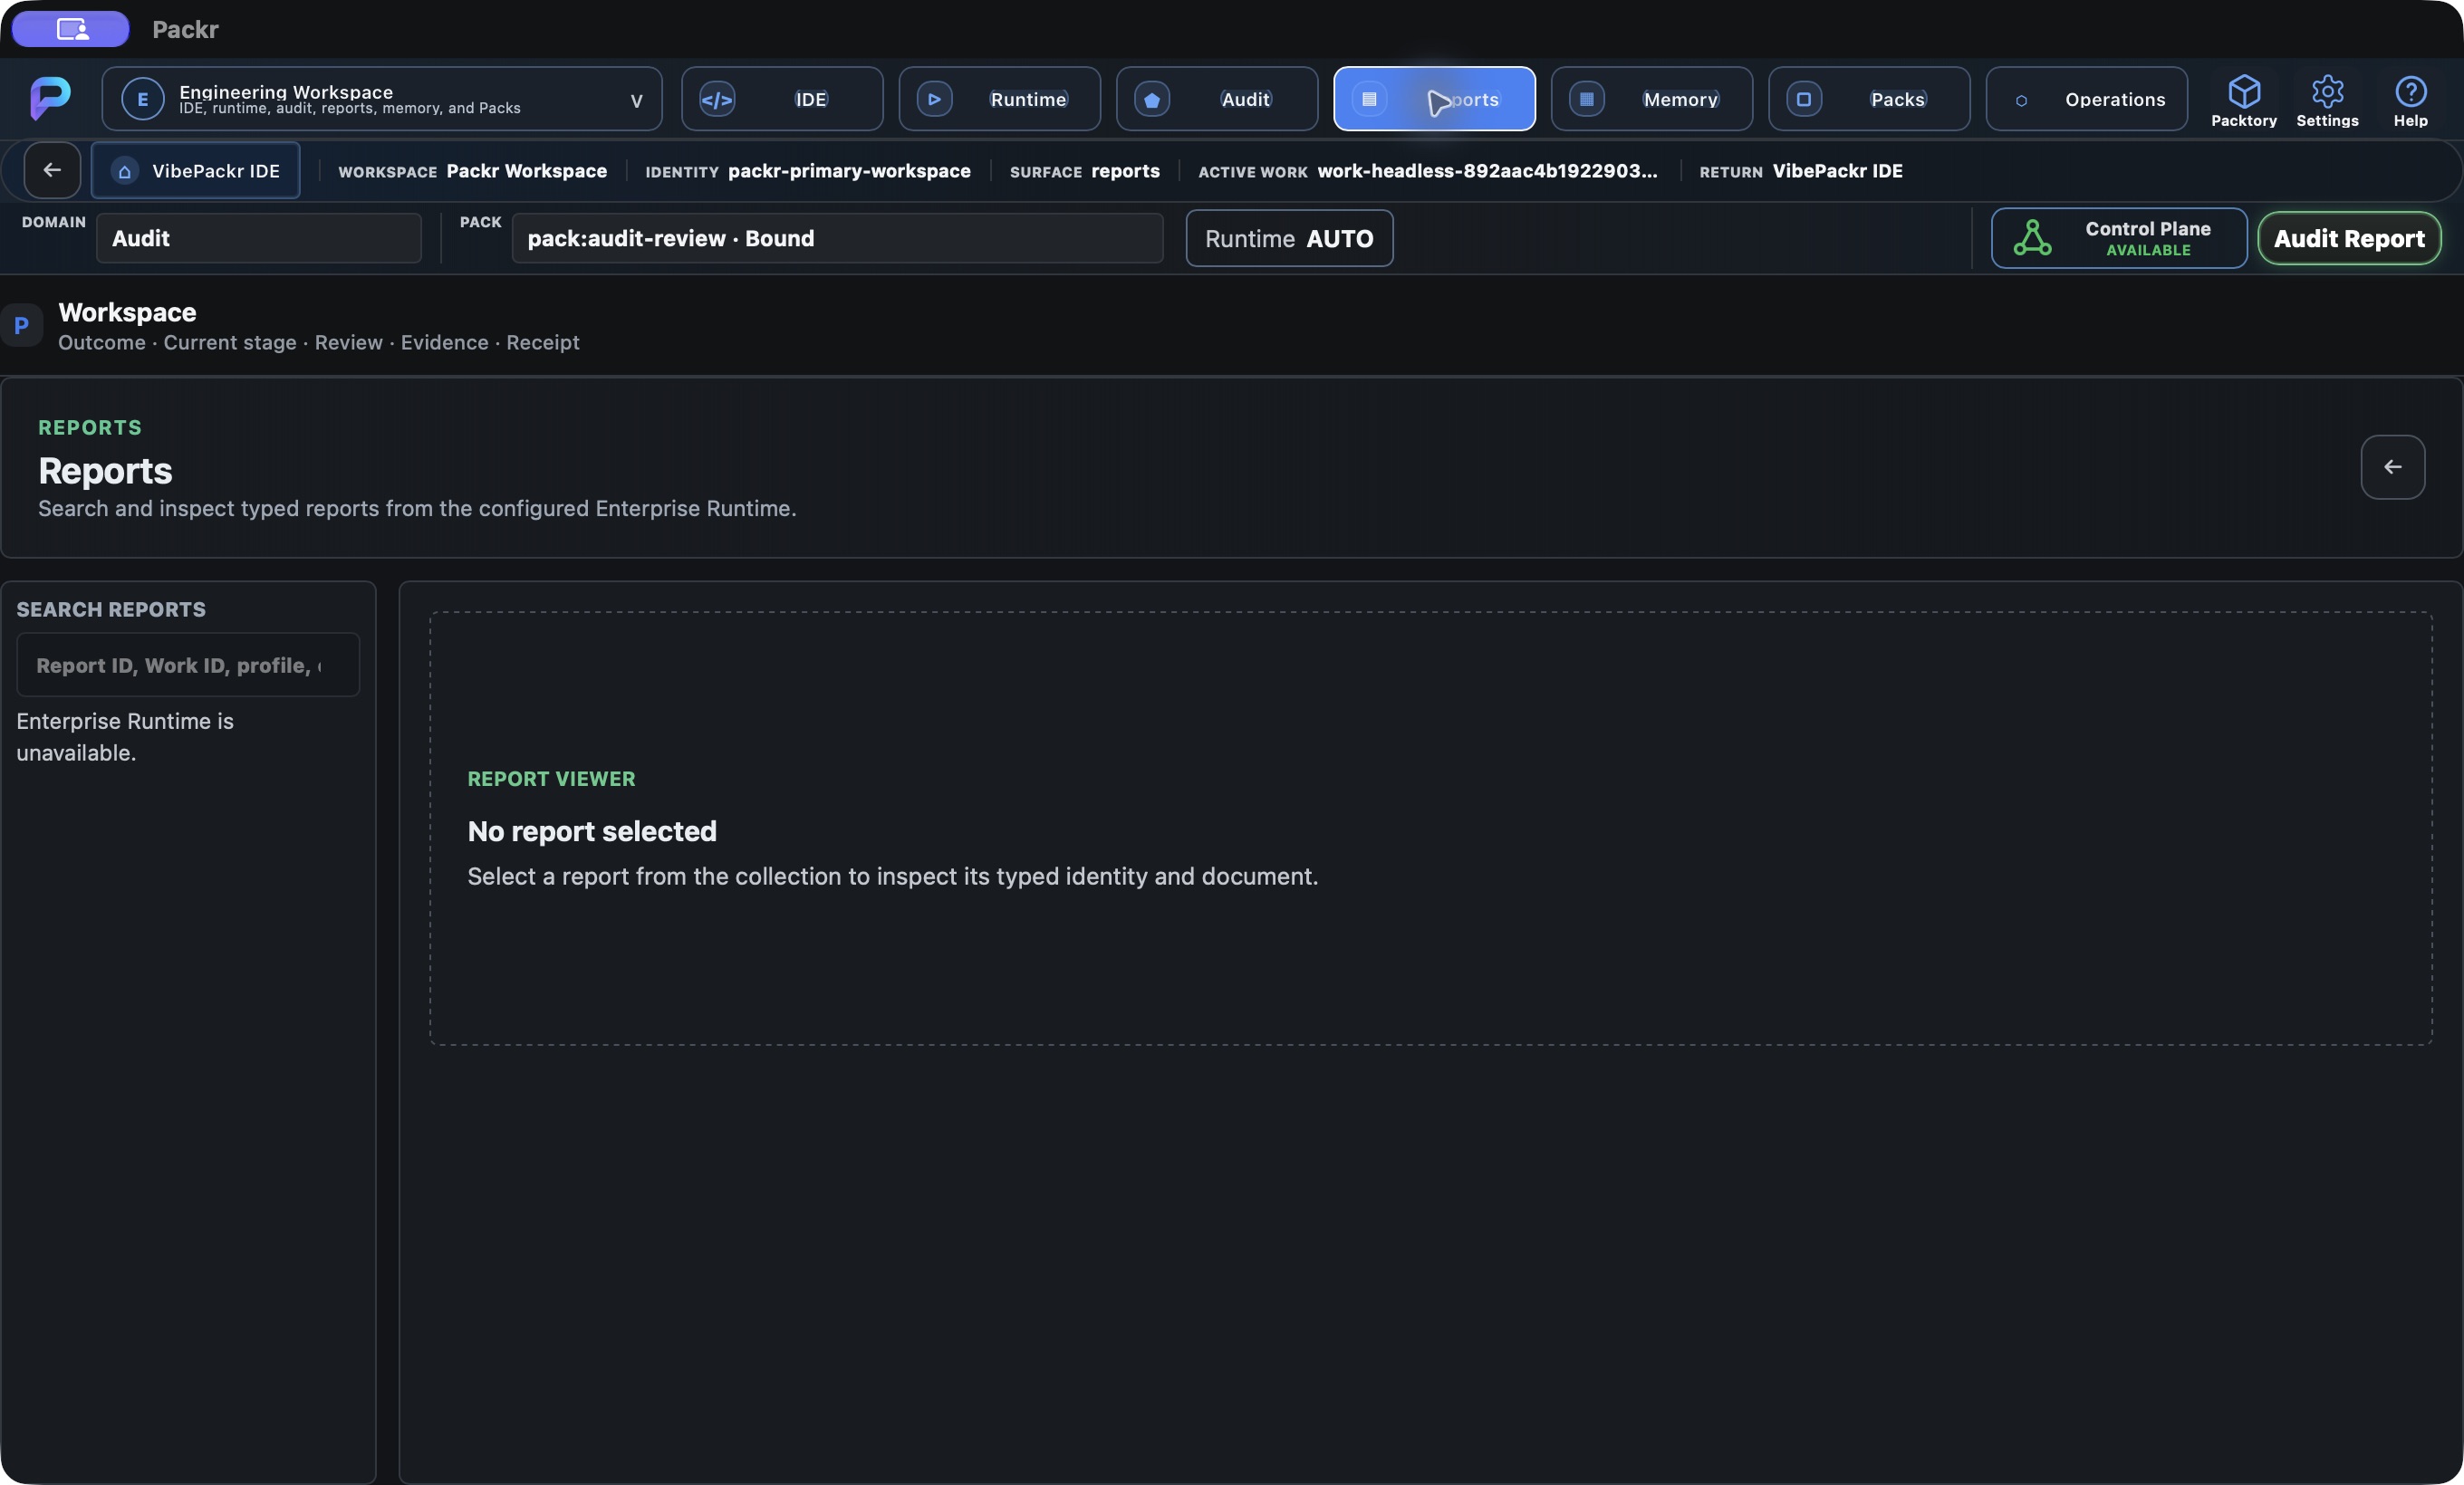2464x1485 pixels.
Task: Click the Workspace P badge icon
Action: pyautogui.click(x=21, y=326)
